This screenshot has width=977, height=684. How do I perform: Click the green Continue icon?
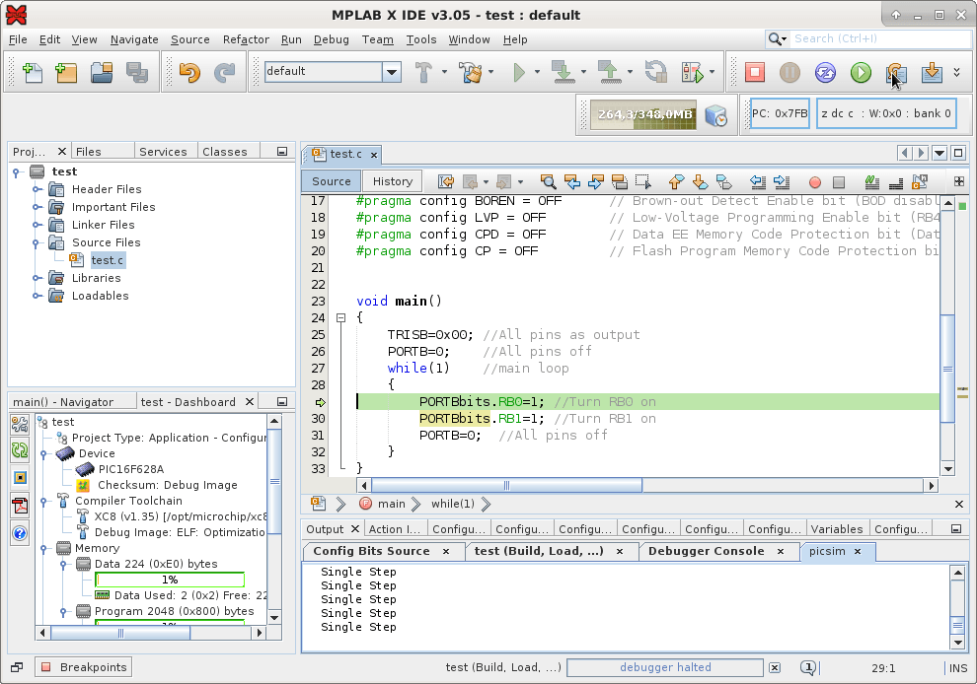(861, 72)
